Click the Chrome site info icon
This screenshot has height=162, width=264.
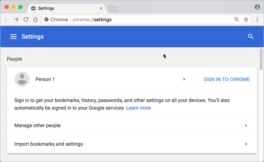pyautogui.click(x=46, y=20)
